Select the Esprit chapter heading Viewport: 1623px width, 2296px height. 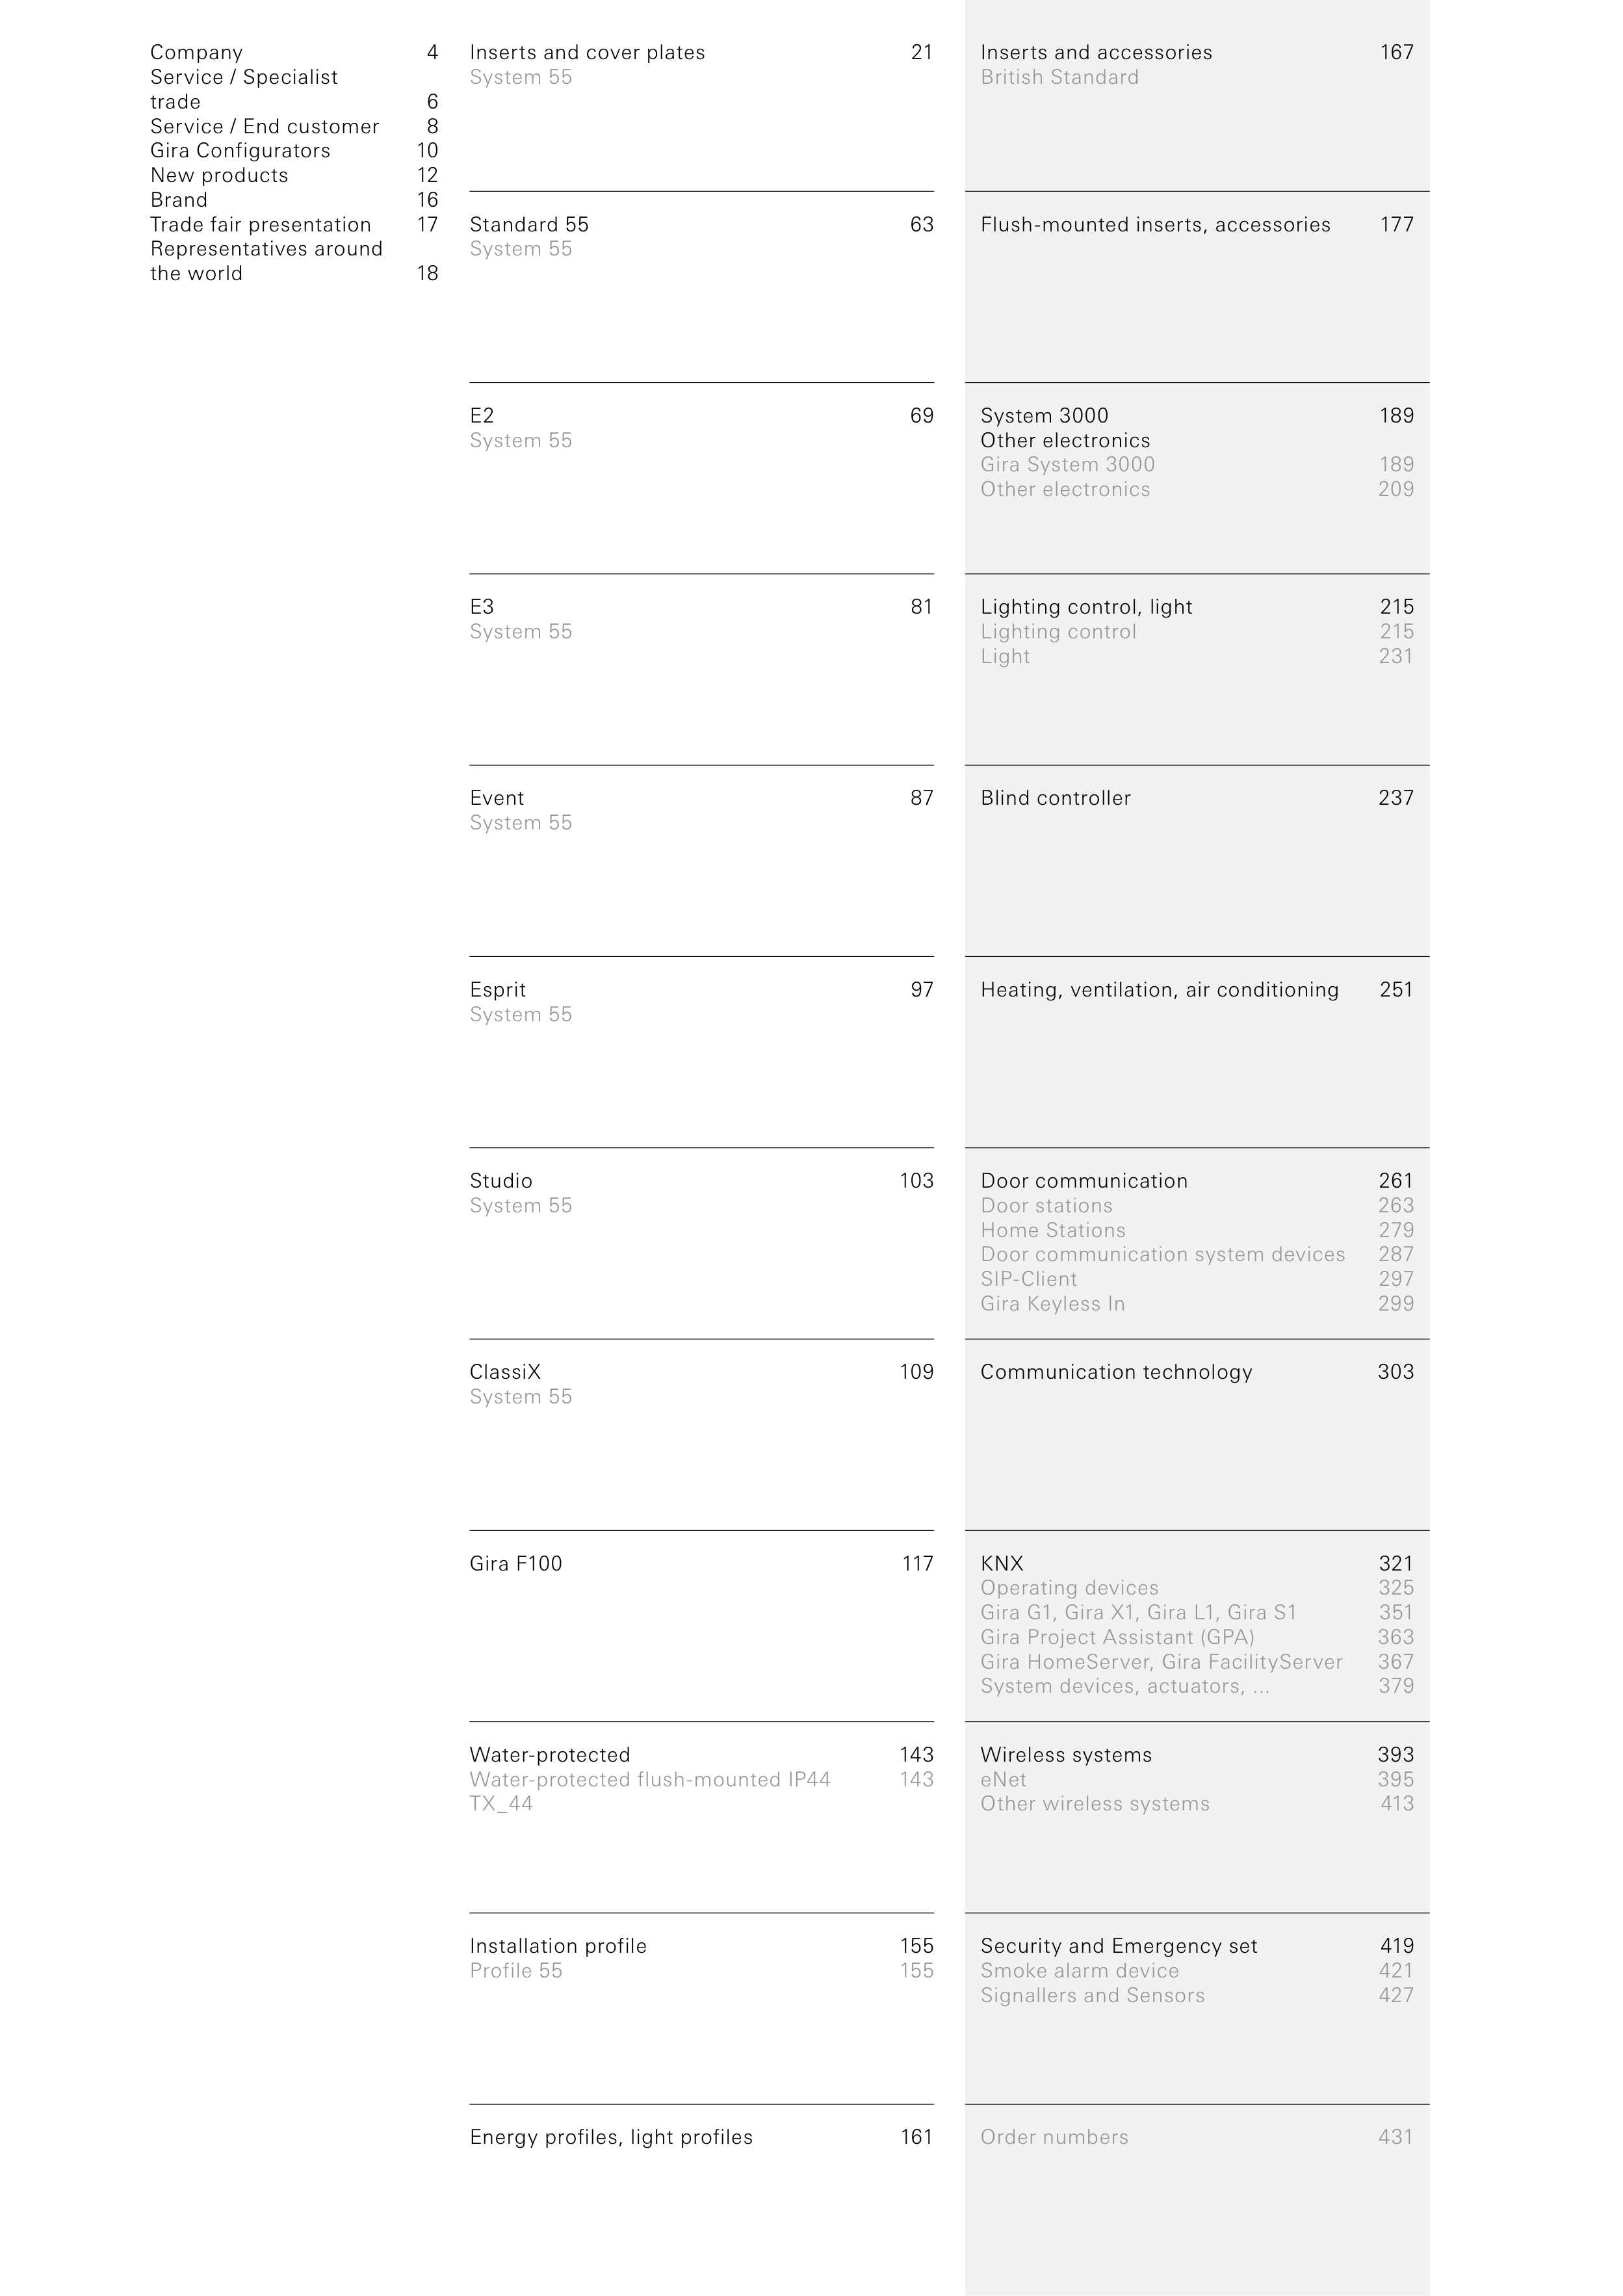point(497,990)
